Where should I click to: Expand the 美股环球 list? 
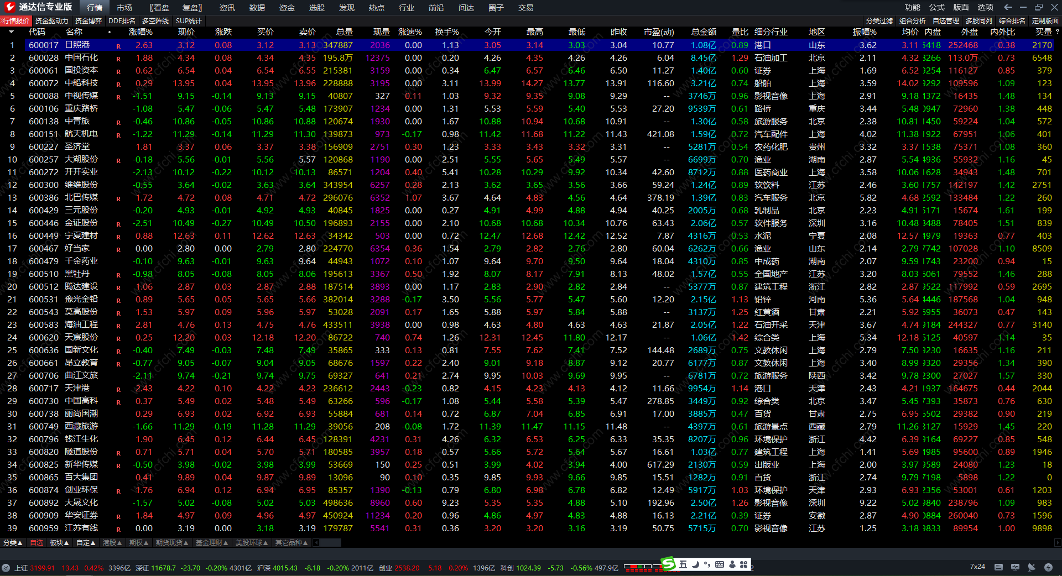point(252,543)
